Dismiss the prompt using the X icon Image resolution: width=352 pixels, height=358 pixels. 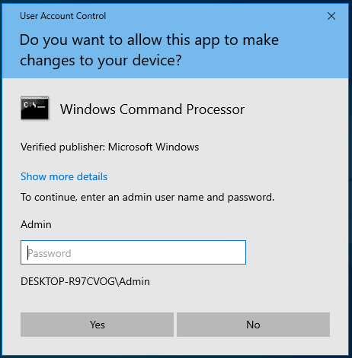(x=331, y=16)
